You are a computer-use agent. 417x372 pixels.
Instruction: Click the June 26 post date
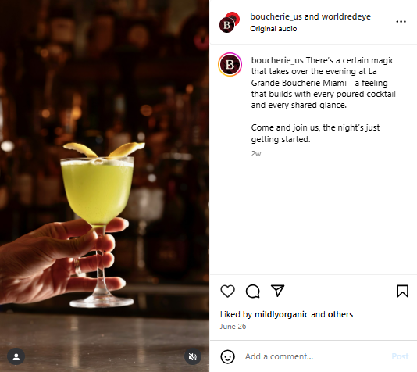click(x=233, y=327)
